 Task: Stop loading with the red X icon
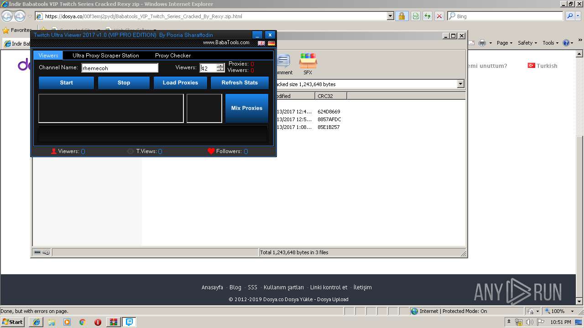tap(439, 16)
